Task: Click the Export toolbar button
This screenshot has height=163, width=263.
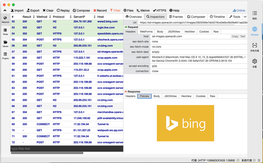Action: (x=33, y=10)
